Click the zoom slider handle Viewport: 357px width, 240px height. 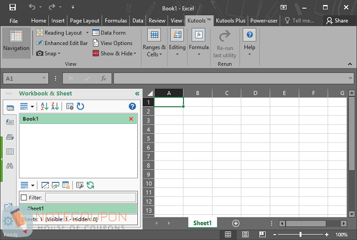tap(300, 235)
